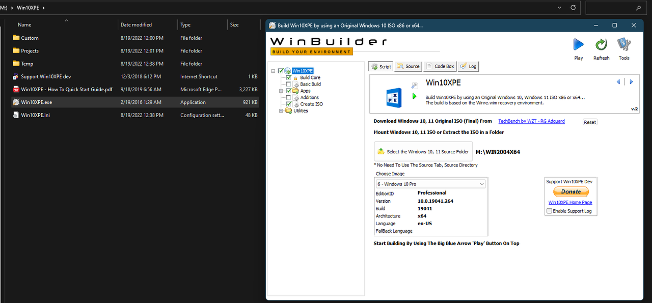Click the 'M:\WIN2004X64' source path text
The width and height of the screenshot is (652, 303).
tap(498, 152)
